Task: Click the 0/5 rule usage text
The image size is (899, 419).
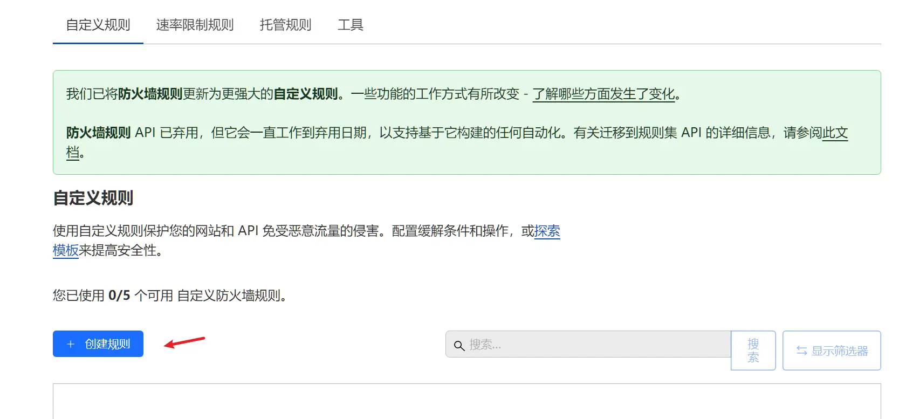Action: point(119,296)
